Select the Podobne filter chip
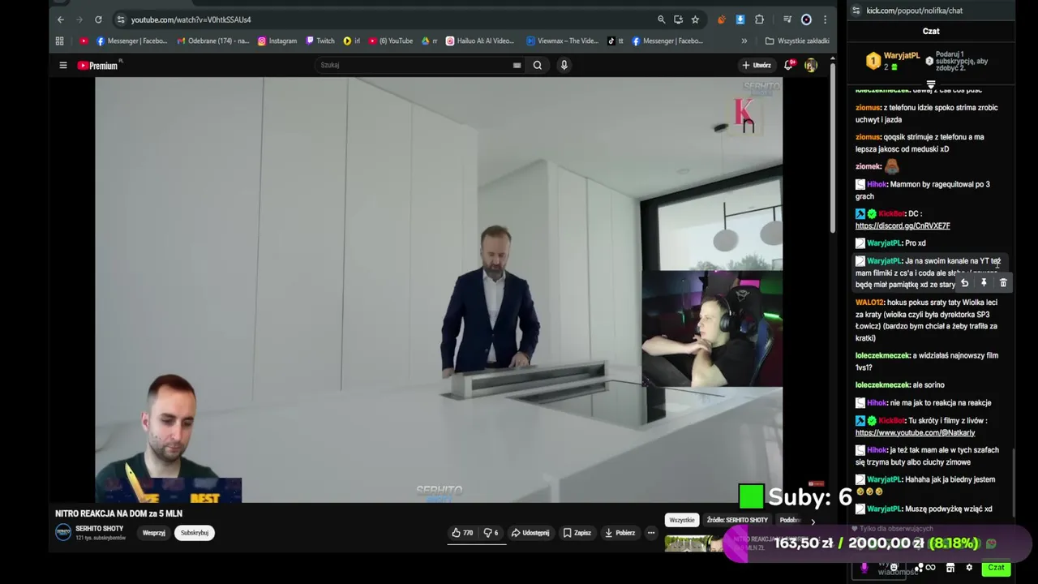 point(789,520)
